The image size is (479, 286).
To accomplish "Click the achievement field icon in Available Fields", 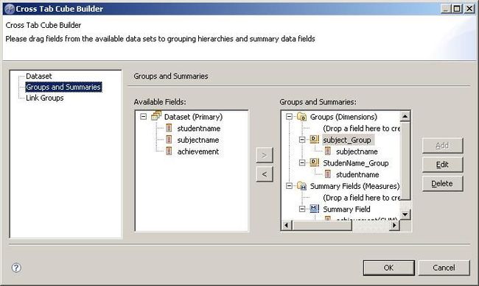I will (x=169, y=151).
